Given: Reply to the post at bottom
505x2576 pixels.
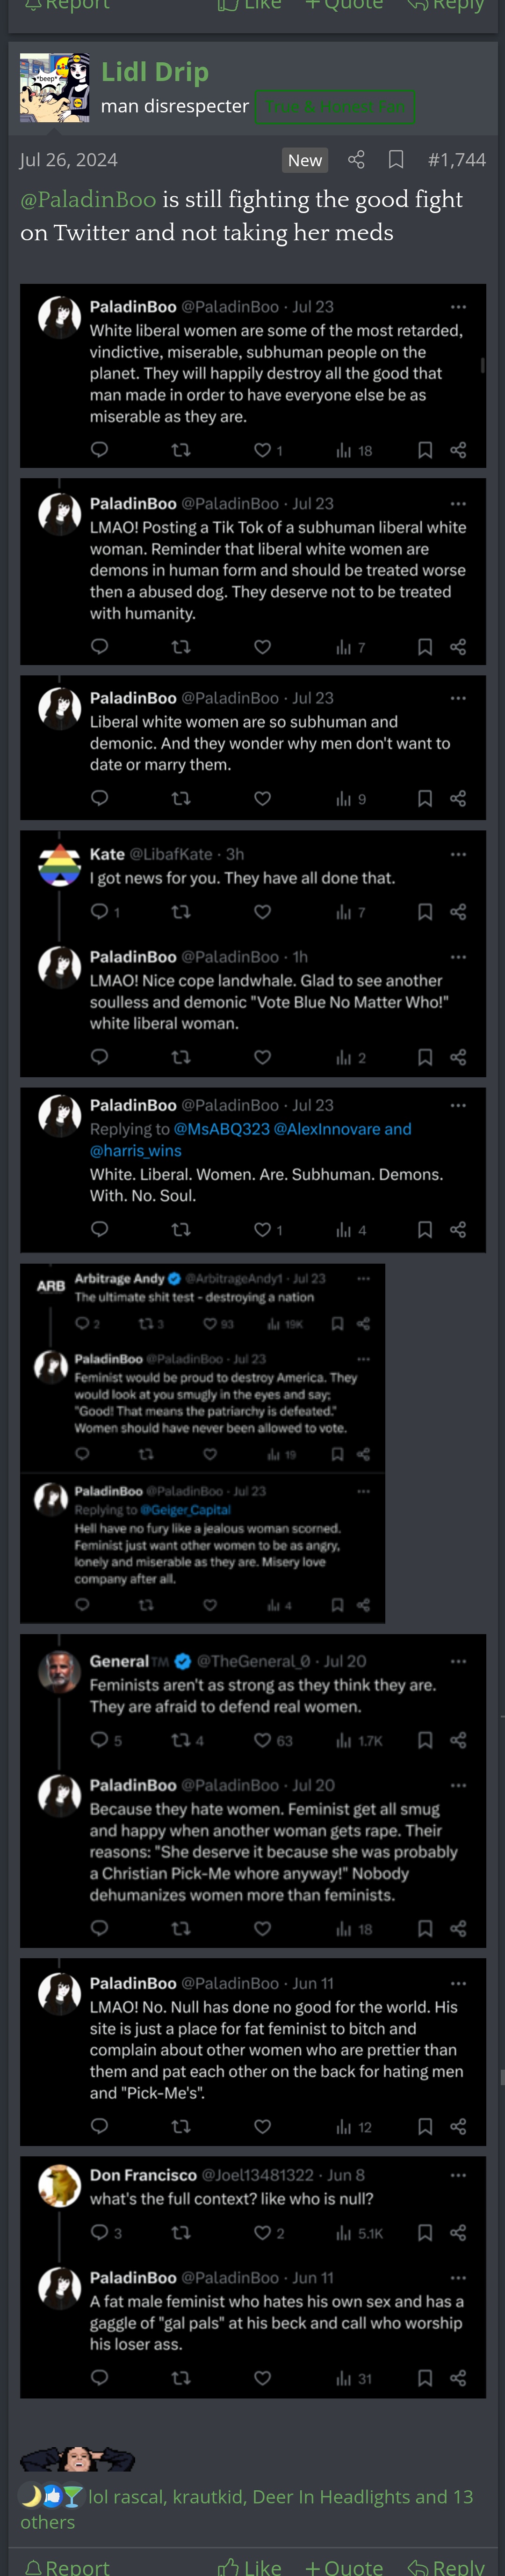Looking at the screenshot, I should (445, 2566).
